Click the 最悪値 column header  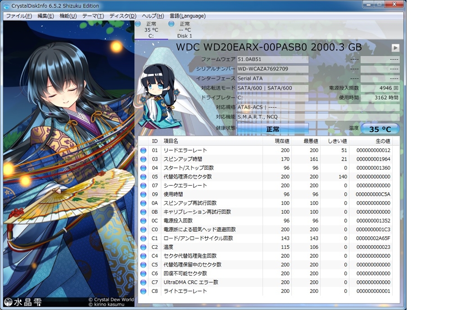[x=306, y=141]
